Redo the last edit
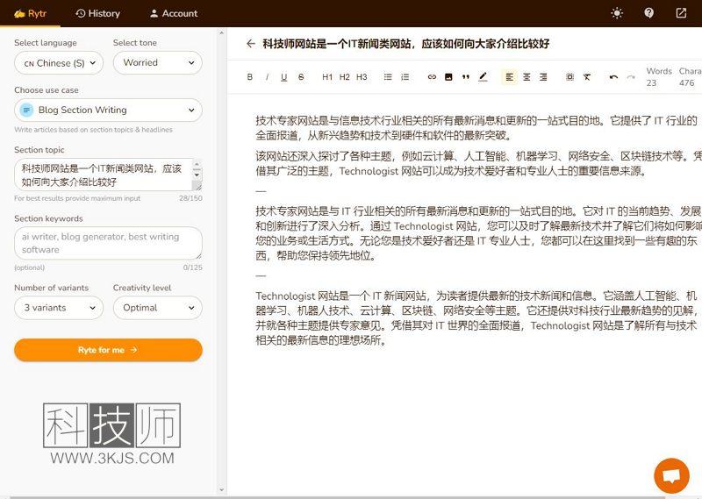 630,77
